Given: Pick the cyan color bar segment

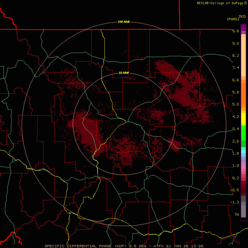Looking at the screenshot, I should point(243,152).
